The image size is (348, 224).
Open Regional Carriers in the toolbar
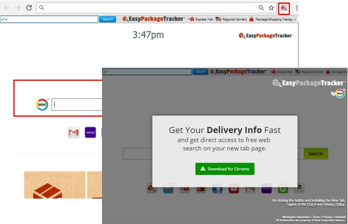tap(231, 19)
